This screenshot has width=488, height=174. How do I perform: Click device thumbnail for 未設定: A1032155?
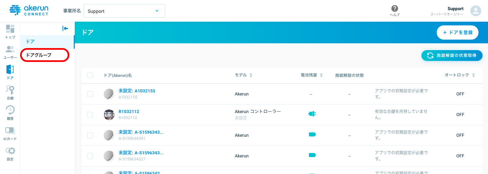pos(109,94)
